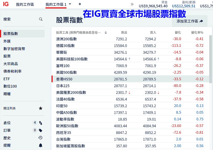This screenshot has height=150, width=213.
Task: Click profit/loss value US$12,509.51
Action: pos(184,6)
